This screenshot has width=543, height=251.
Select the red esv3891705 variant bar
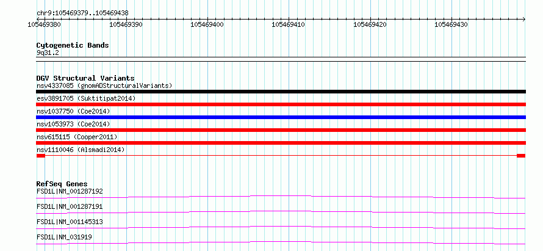[281, 104]
